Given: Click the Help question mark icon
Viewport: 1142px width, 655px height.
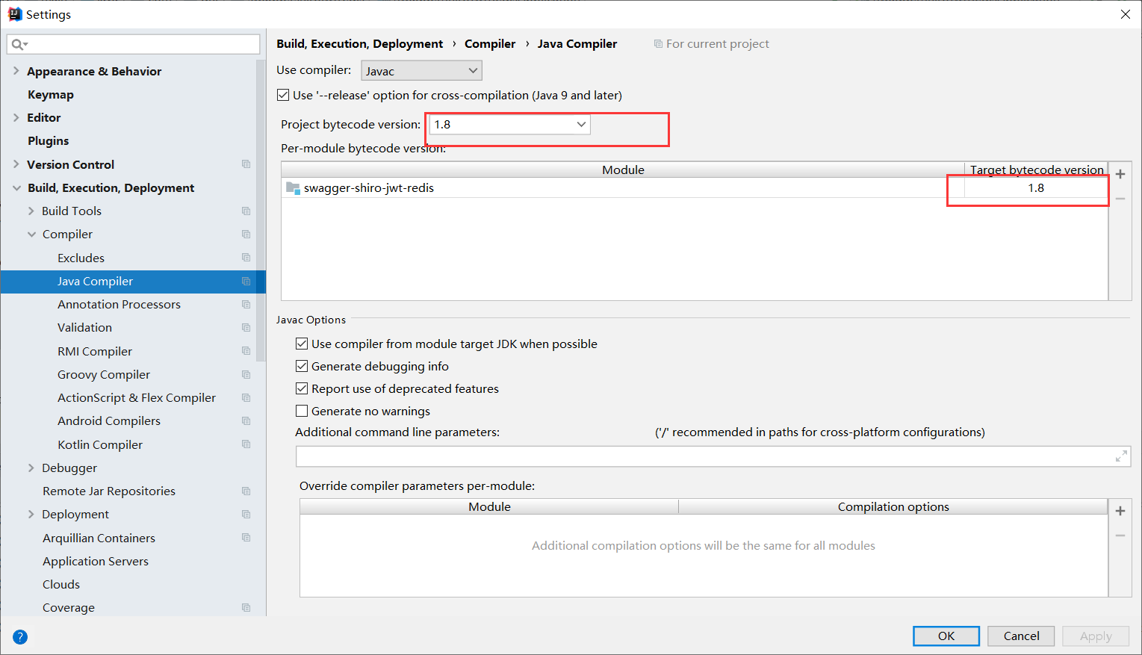Looking at the screenshot, I should click(x=19, y=636).
